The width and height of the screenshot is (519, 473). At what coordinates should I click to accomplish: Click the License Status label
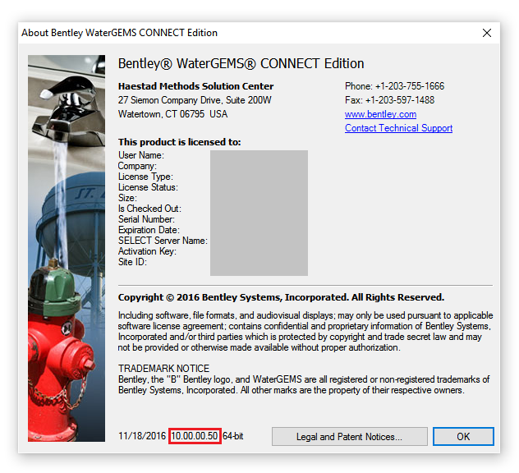(148, 187)
